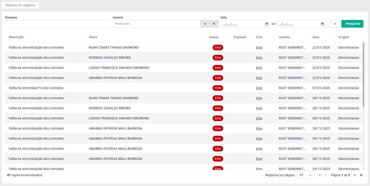Select 'Falha na sincroniza??o dos contratos' description
The image size is (370, 186).
(x=36, y=88)
